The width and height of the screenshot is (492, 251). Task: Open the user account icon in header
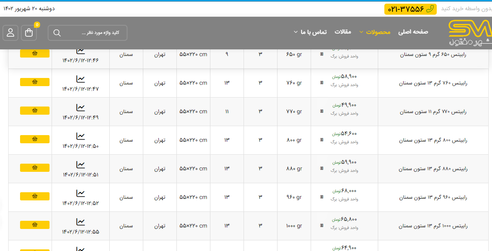coord(11,33)
